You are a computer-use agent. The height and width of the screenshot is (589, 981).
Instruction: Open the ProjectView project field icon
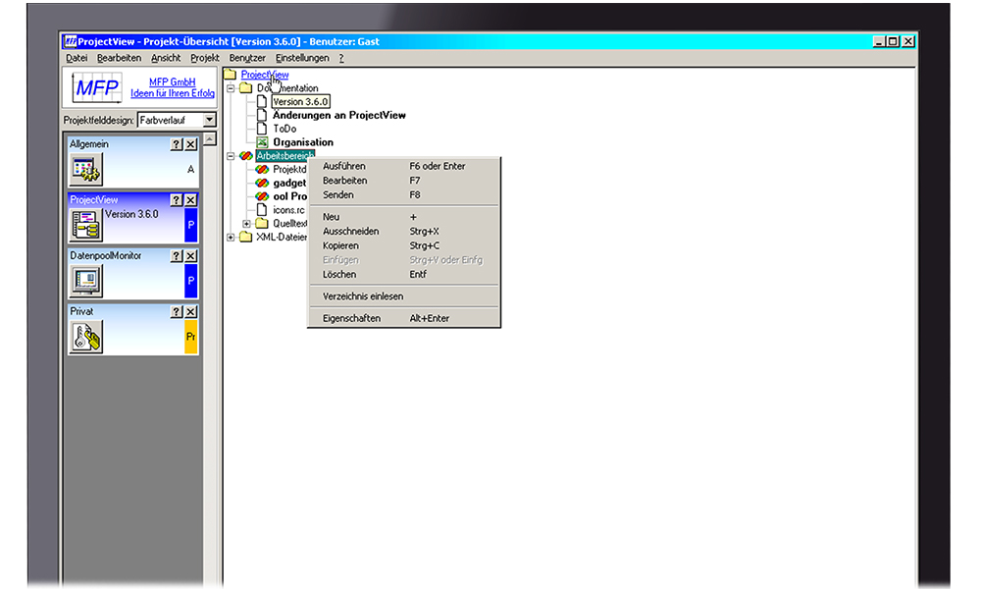click(x=85, y=226)
